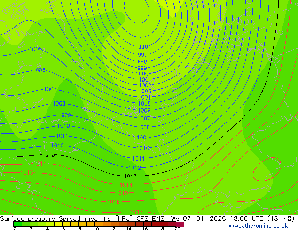Select the '07-01-2026' date text

[x=204, y=219]
